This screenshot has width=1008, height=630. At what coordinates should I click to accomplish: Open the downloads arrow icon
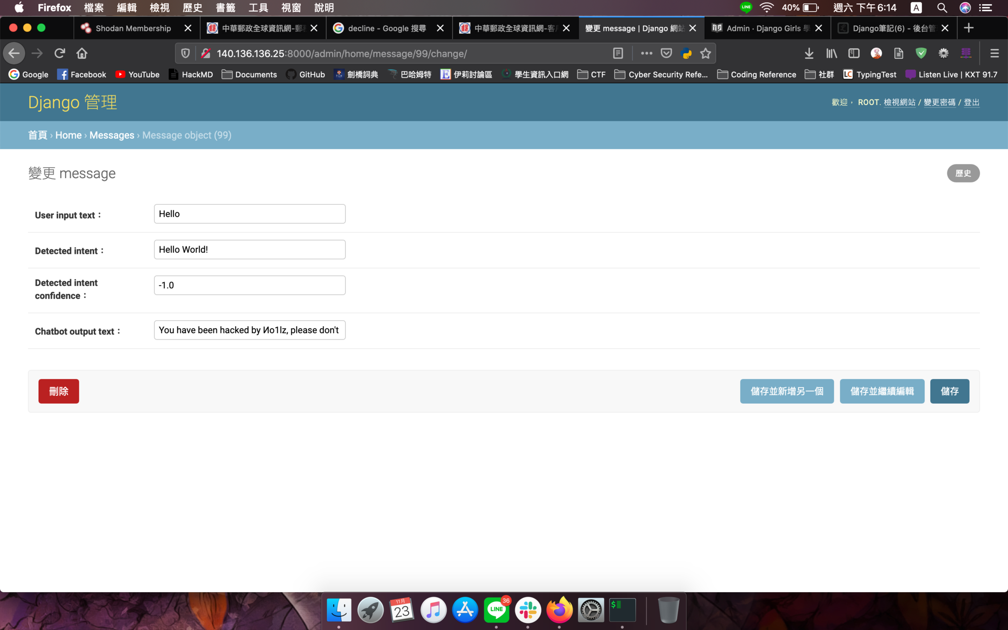(809, 53)
